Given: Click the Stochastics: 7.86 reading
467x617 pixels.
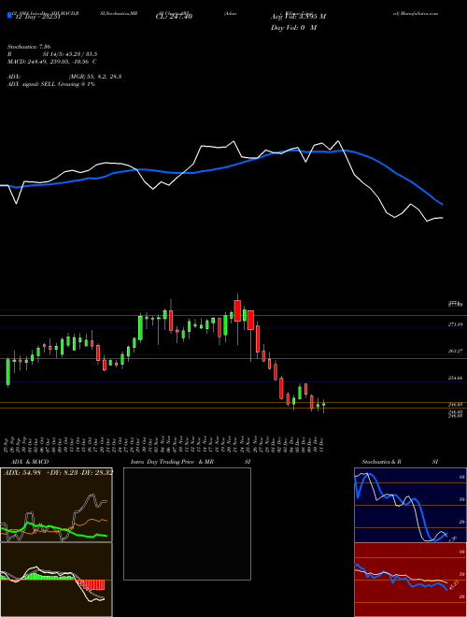Looking at the screenshot, I should coord(29,47).
